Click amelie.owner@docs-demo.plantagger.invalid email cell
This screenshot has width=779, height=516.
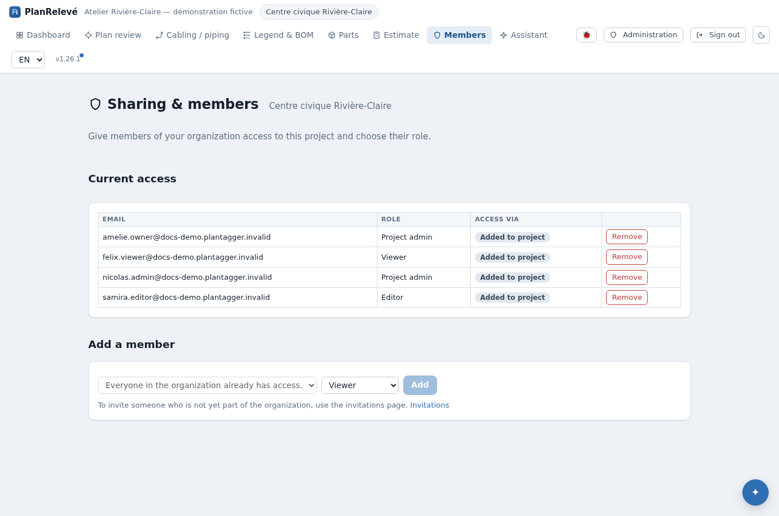(238, 237)
